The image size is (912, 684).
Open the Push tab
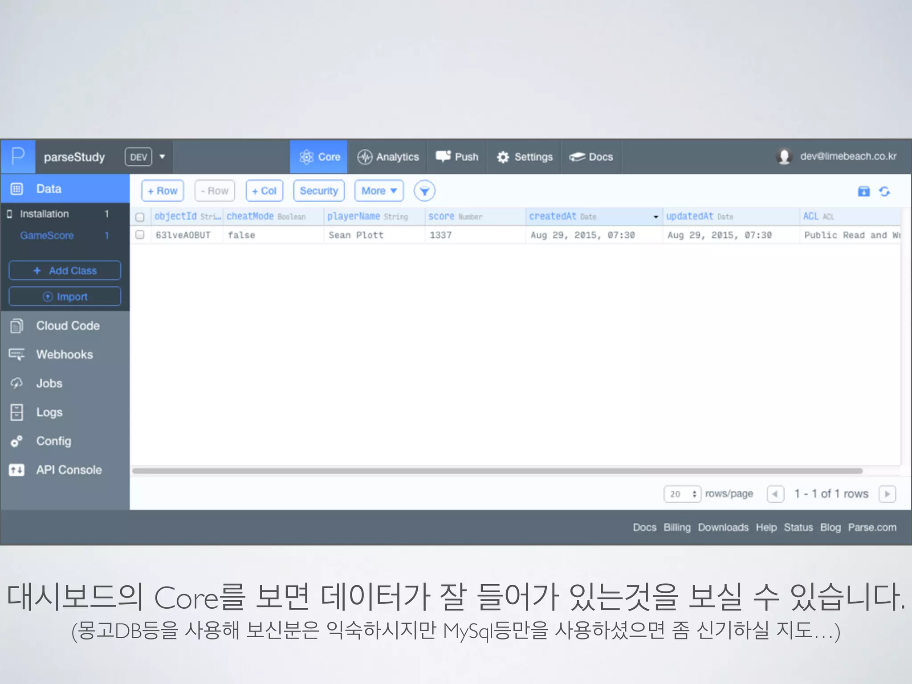(457, 157)
